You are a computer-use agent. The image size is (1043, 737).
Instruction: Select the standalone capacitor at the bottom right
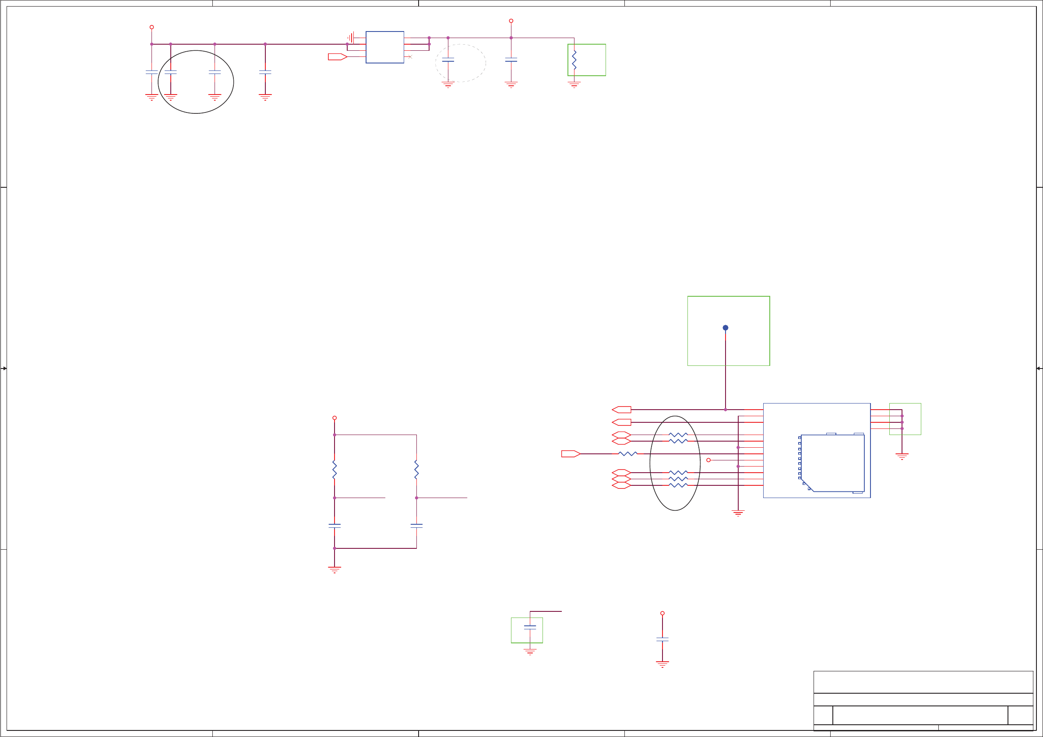662,639
